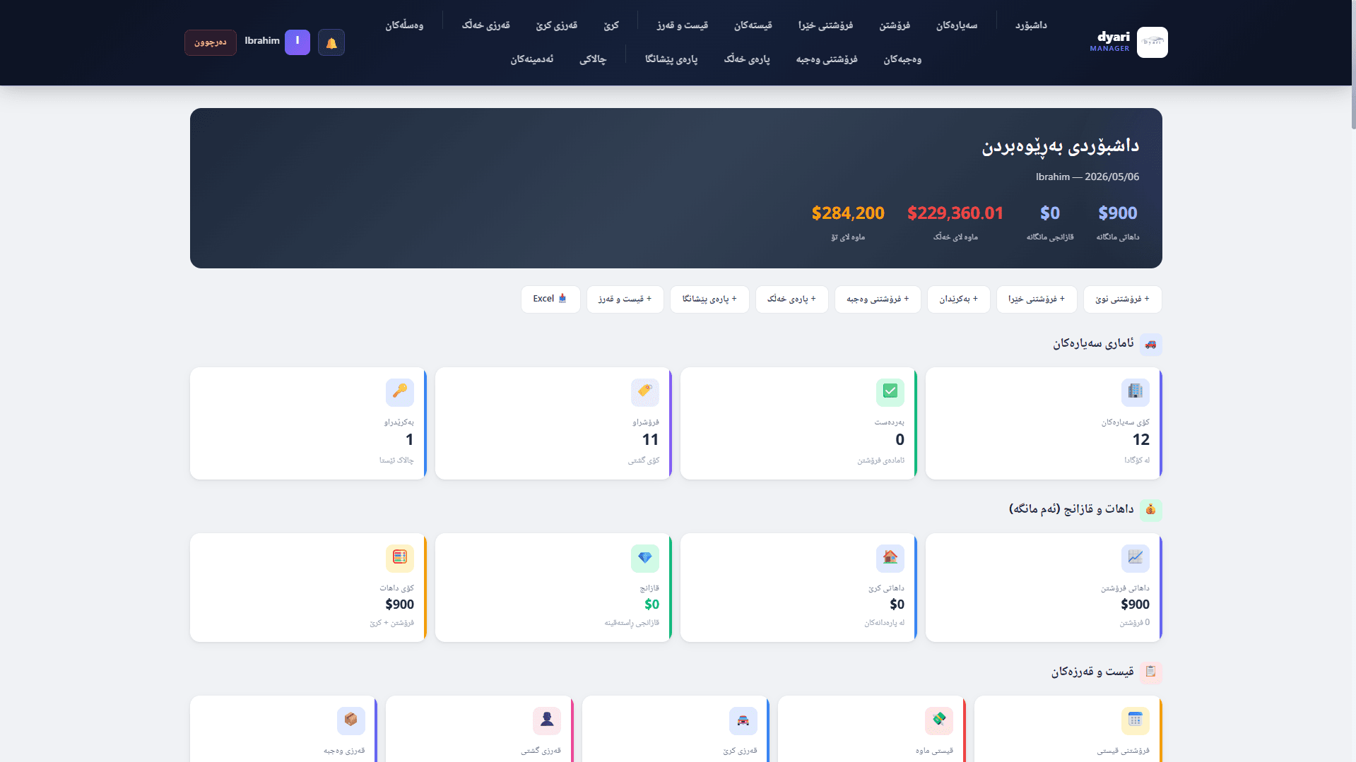This screenshot has height=762, width=1356.
Task: Click the + بەکرێدان button
Action: 958,299
